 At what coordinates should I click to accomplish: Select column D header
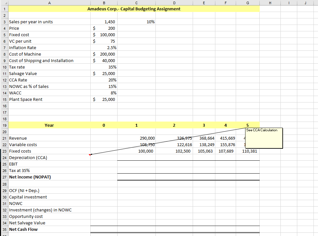pos(174,3)
